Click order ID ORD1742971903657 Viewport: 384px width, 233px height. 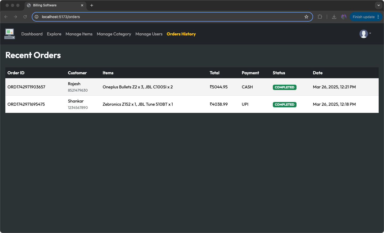tap(26, 87)
